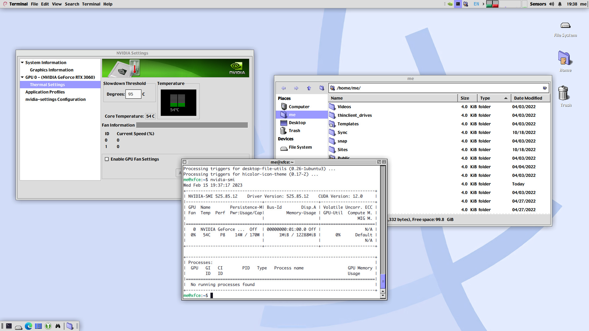Click the NVIDIA Settings window title bar

(x=135, y=53)
